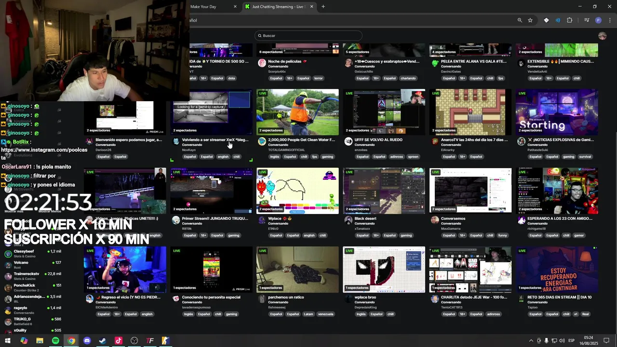Open OBS Studio from taskbar
This screenshot has width=617, height=347.
pos(134,341)
